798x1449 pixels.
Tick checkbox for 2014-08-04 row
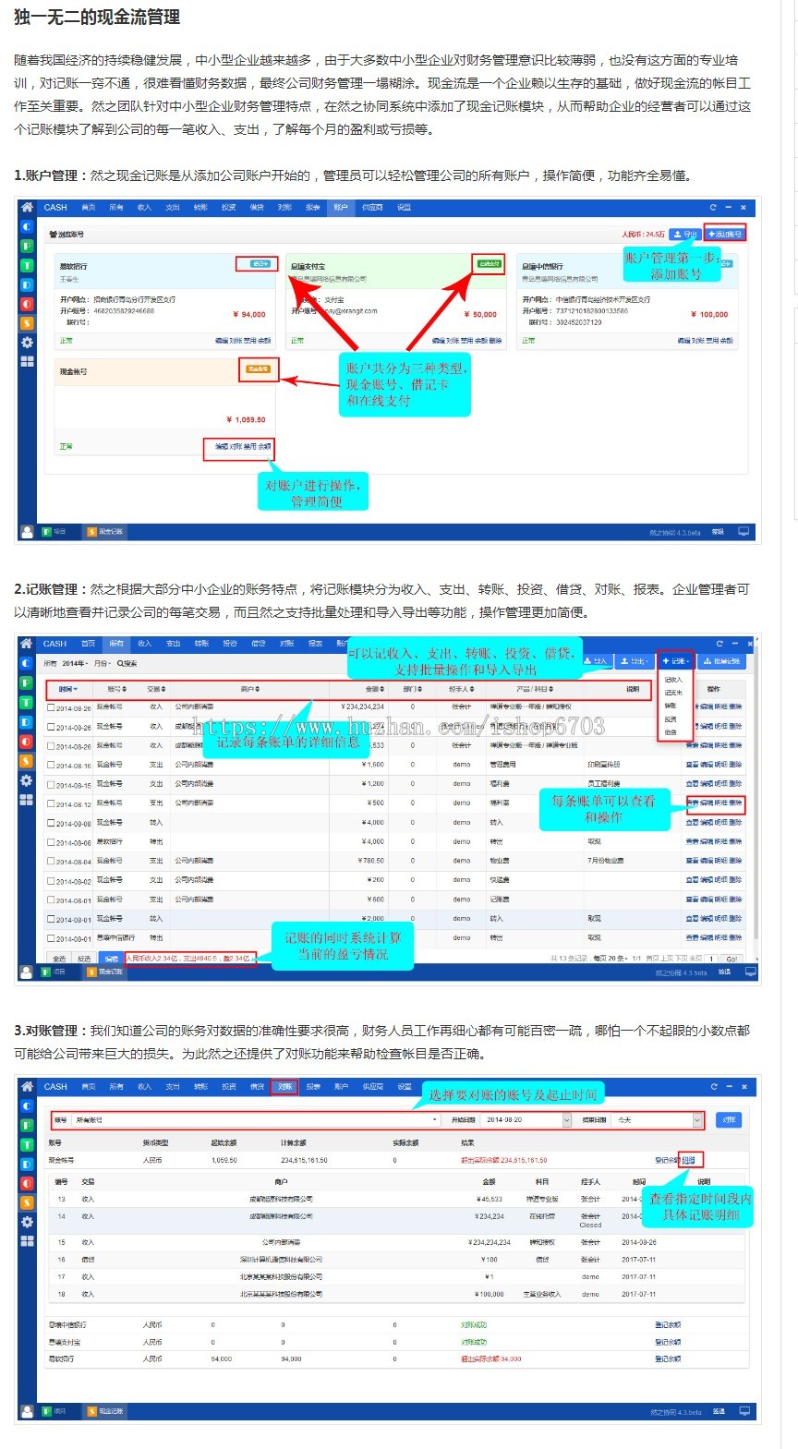click(x=51, y=862)
